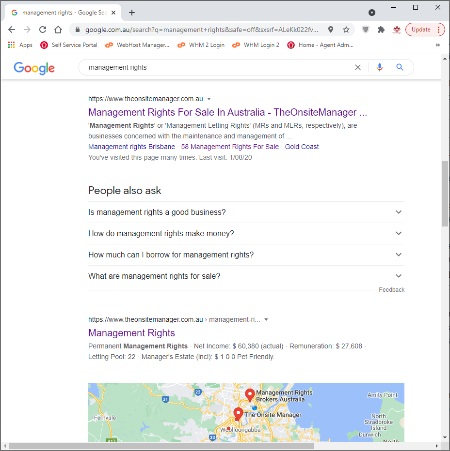Image resolution: width=450 pixels, height=451 pixels.
Task: Expand Is management rights a good business
Action: (x=246, y=212)
